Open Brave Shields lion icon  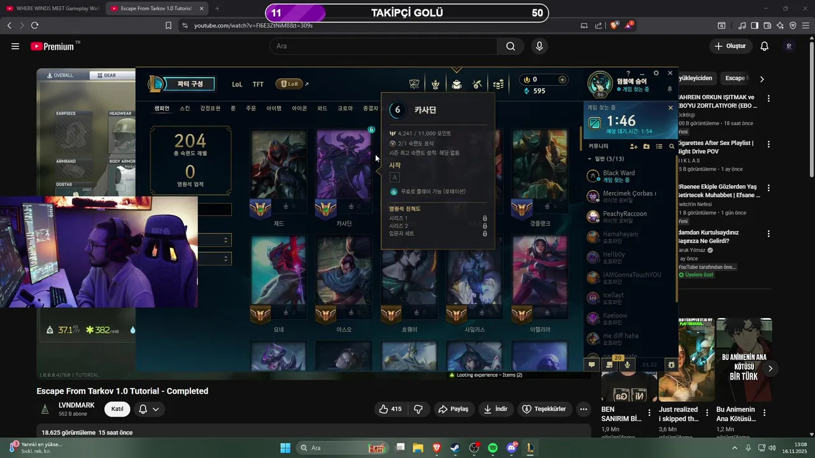[x=614, y=25]
